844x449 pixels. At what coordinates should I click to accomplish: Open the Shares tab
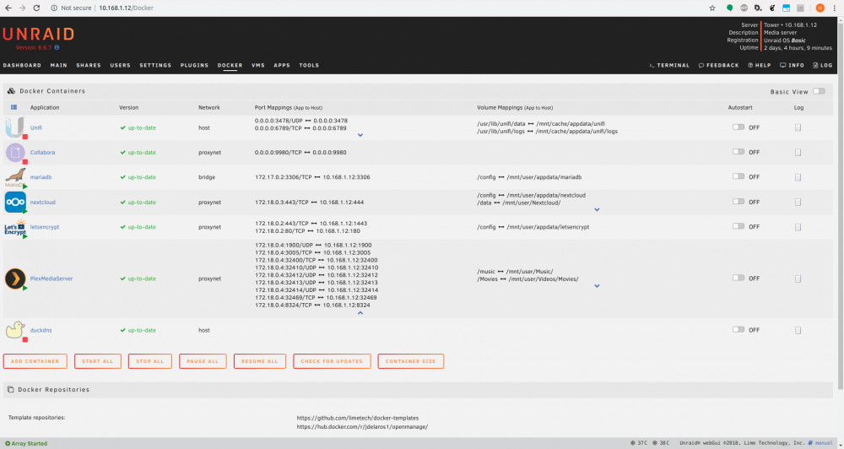tap(89, 65)
